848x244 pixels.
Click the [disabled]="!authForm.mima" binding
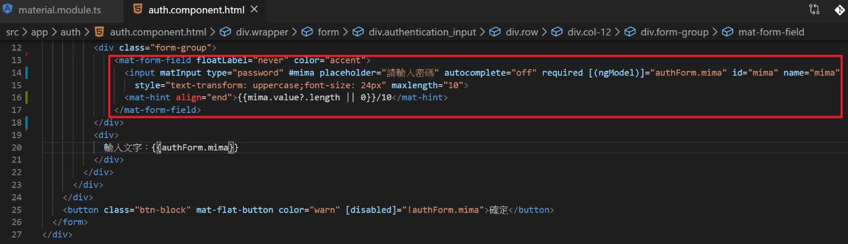pos(415,210)
